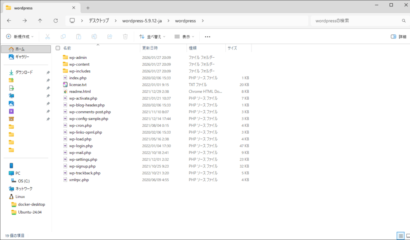Click the Cut scissors icon
The width and height of the screenshot is (410, 240).
point(47,36)
